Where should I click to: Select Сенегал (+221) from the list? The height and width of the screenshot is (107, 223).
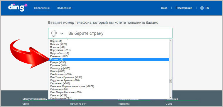(x=109, y=95)
